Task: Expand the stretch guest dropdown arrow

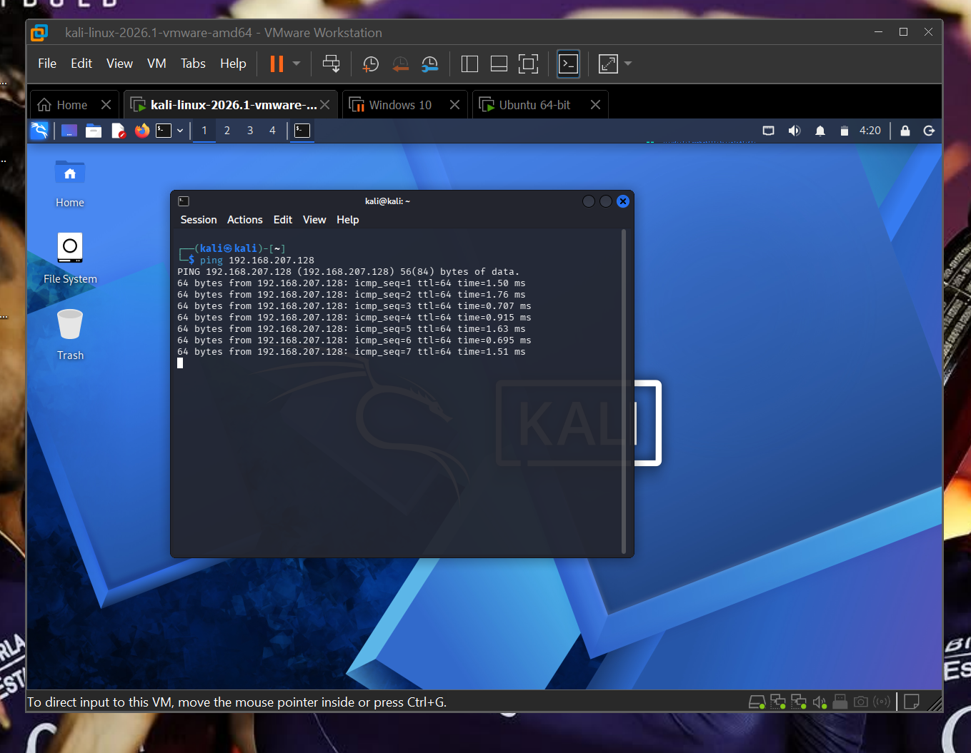Action: (x=628, y=64)
